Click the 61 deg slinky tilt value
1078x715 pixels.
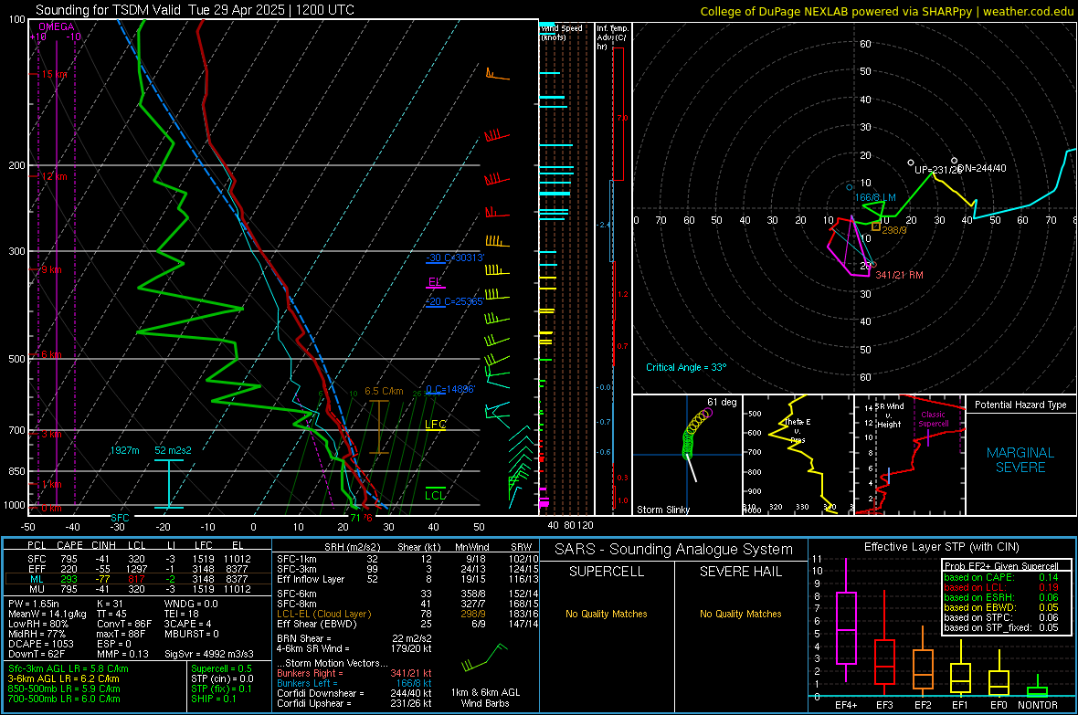pos(721,402)
